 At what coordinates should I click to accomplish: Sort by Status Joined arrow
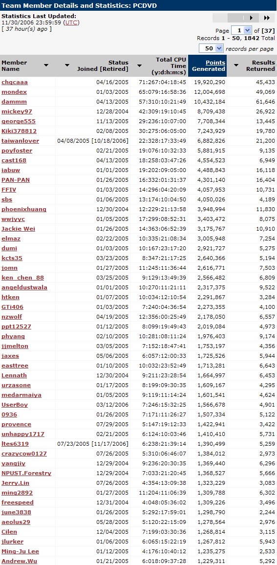(67, 65)
